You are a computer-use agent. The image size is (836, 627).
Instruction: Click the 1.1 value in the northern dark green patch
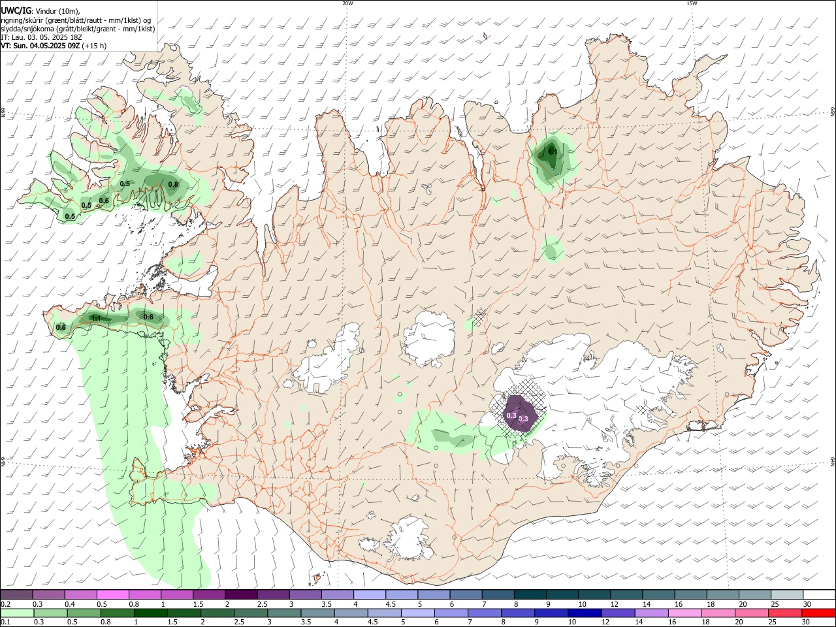553,151
